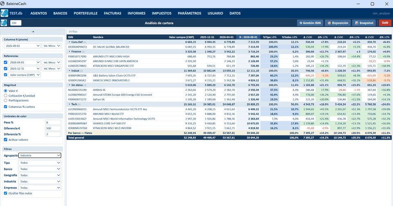
Task: Click the Gestión ISIN button
Action: click(310, 23)
